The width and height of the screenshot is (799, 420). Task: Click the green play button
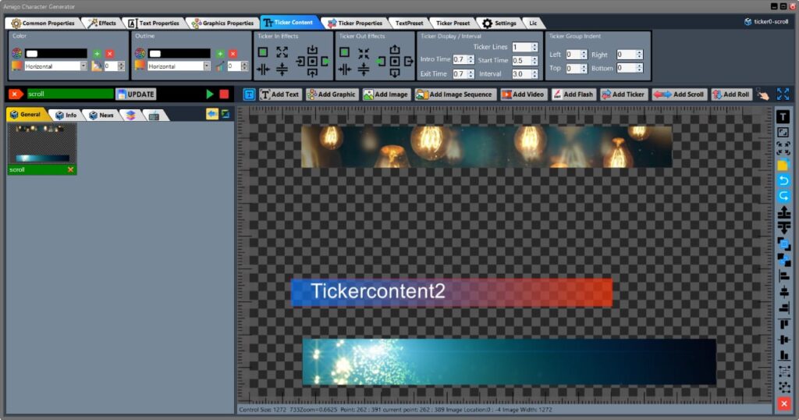tap(209, 94)
